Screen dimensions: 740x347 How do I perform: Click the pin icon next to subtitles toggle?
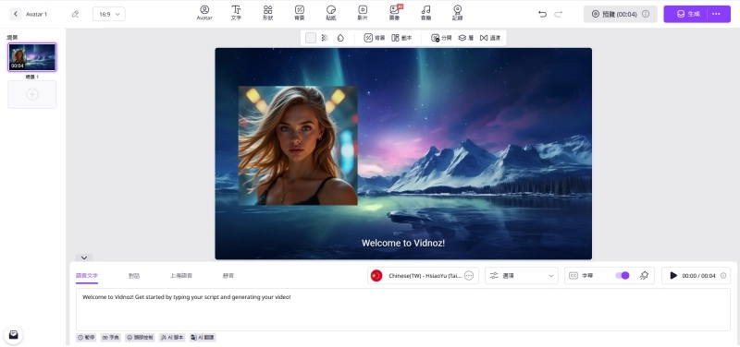(644, 275)
